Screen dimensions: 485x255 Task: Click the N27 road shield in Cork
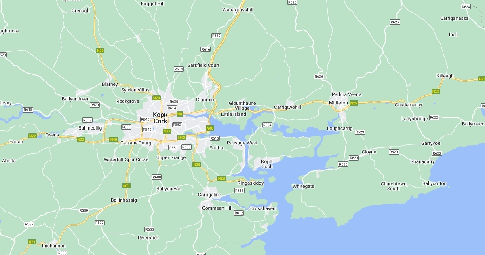167,131
